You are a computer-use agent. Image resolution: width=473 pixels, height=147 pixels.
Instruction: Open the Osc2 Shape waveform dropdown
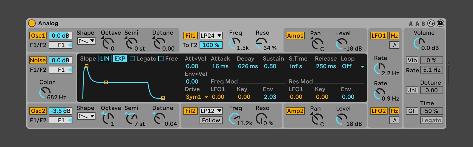(x=86, y=116)
